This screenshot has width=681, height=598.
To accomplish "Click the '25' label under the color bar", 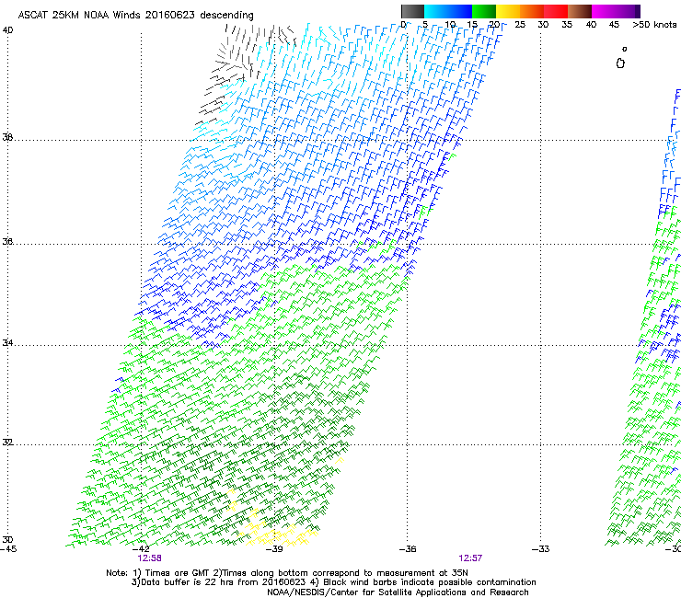I will tap(520, 24).
